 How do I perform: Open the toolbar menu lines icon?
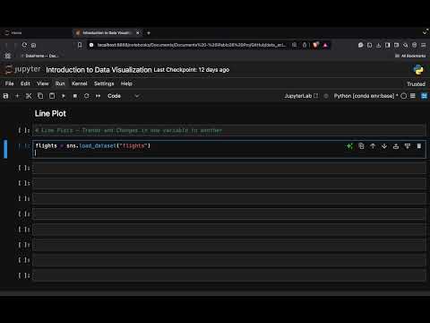click(413, 96)
